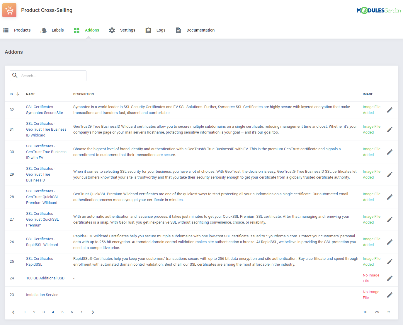This screenshot has width=403, height=325.
Task: Show all entries with infinity option
Action: 389,312
